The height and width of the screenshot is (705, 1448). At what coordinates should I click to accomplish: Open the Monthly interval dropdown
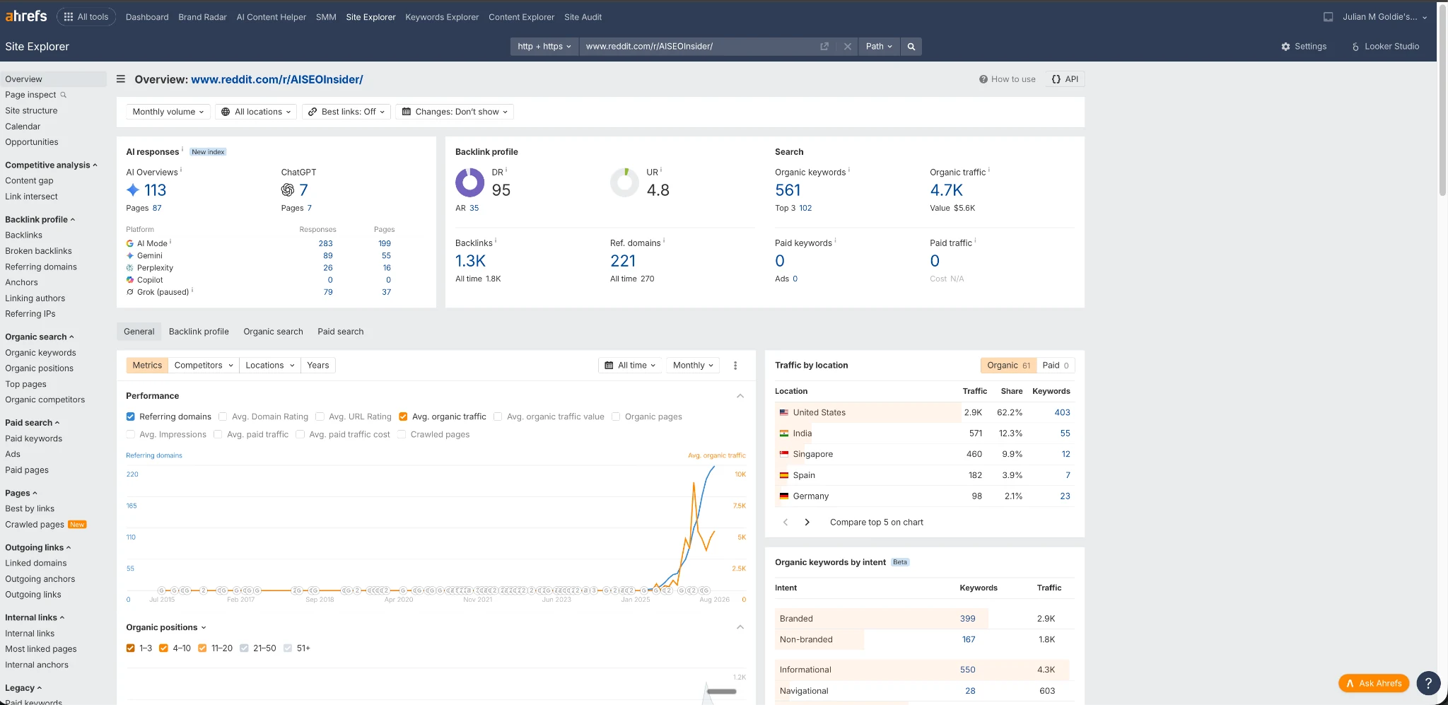(693, 366)
